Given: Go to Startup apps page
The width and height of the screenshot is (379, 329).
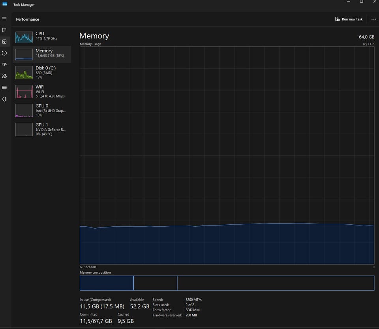Looking at the screenshot, I should [x=4, y=64].
